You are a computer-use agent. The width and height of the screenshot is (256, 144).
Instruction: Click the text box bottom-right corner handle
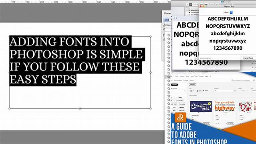click(151, 108)
